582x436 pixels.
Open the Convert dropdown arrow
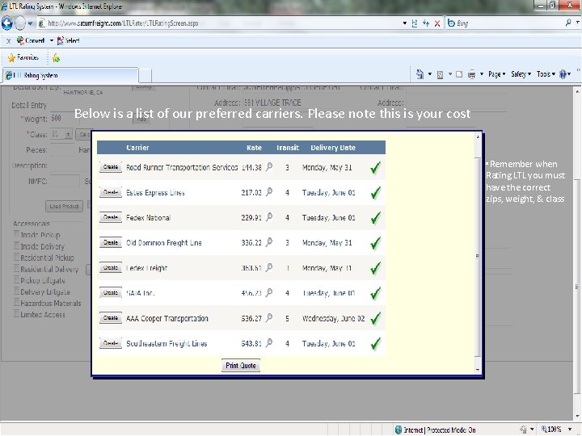[52, 40]
